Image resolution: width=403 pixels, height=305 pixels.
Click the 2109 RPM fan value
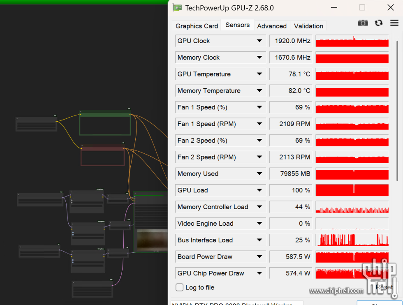click(x=291, y=124)
